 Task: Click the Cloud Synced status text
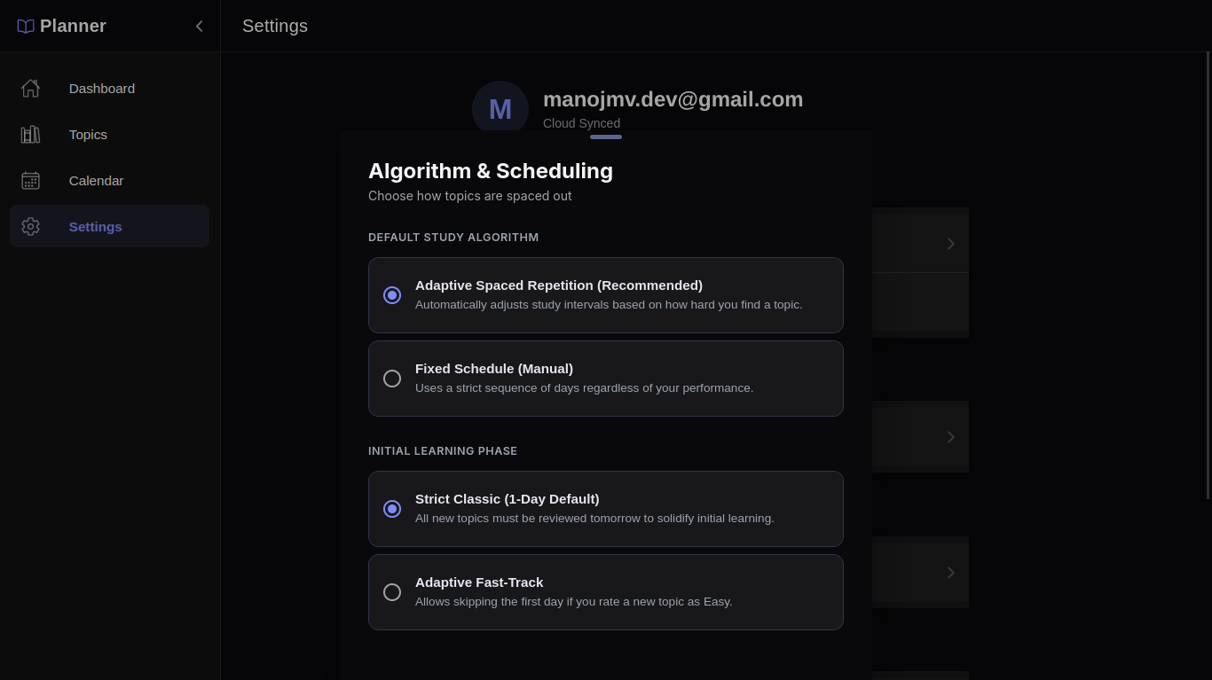click(581, 123)
